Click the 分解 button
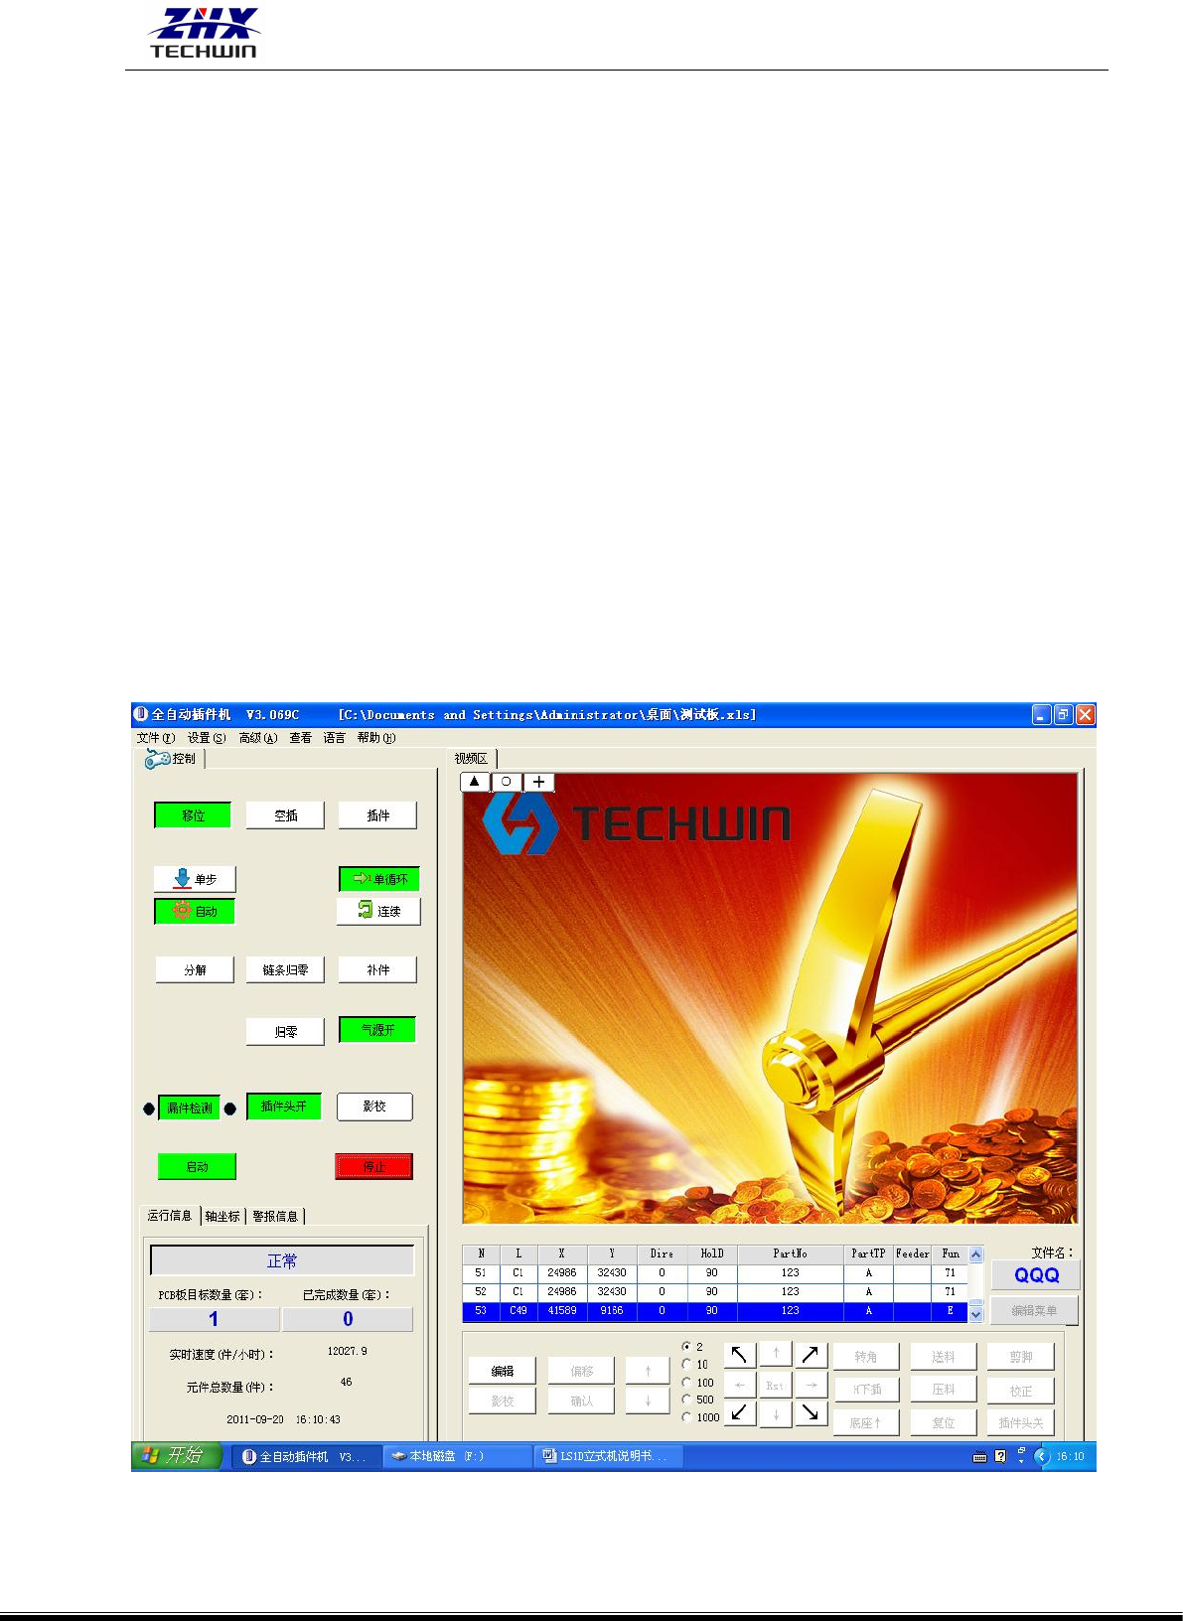This screenshot has height=1621, width=1183. tap(195, 969)
